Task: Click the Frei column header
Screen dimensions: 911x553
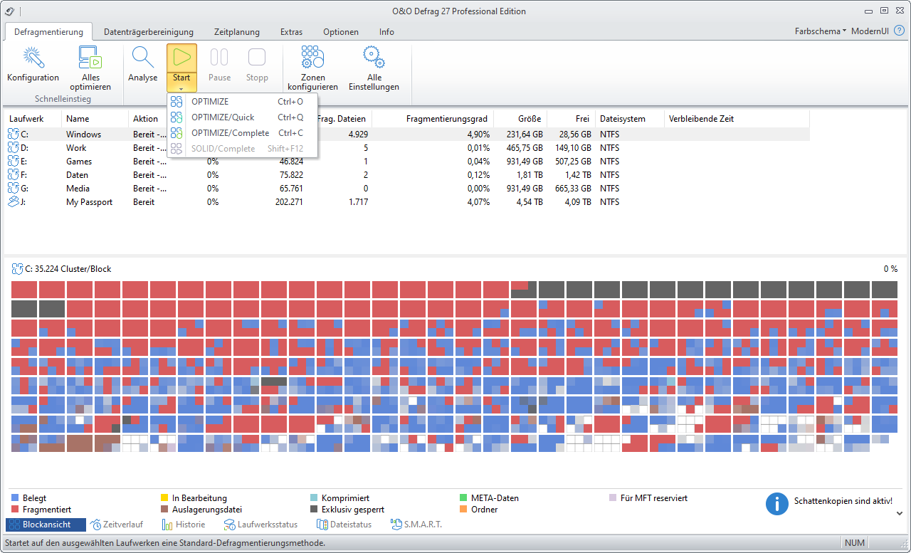Action: 570,119
